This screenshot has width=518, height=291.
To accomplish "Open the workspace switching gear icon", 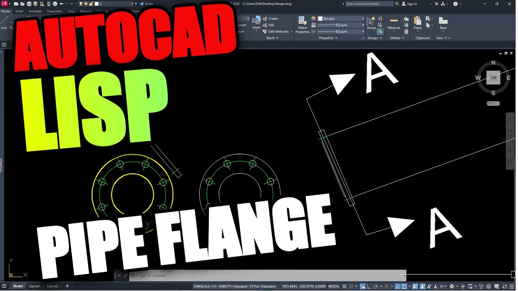I will point(452,286).
